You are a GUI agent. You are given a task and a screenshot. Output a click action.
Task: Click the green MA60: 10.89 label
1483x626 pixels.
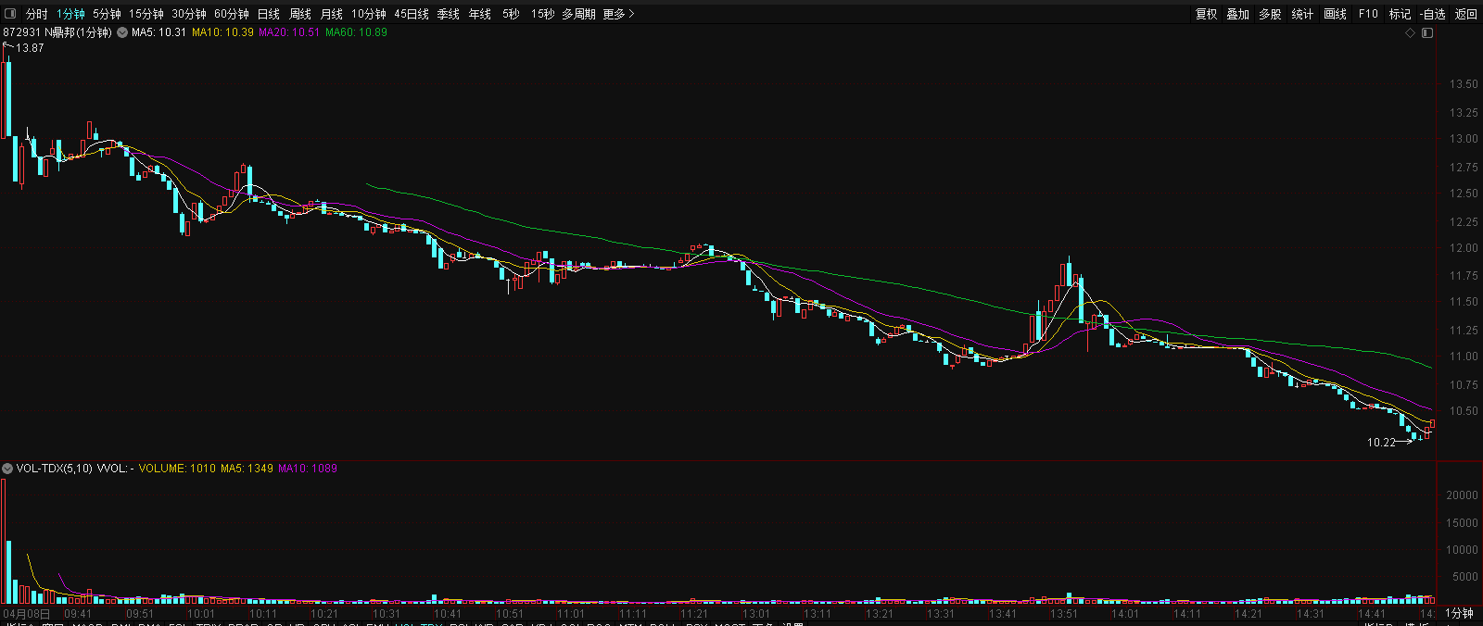pos(356,32)
